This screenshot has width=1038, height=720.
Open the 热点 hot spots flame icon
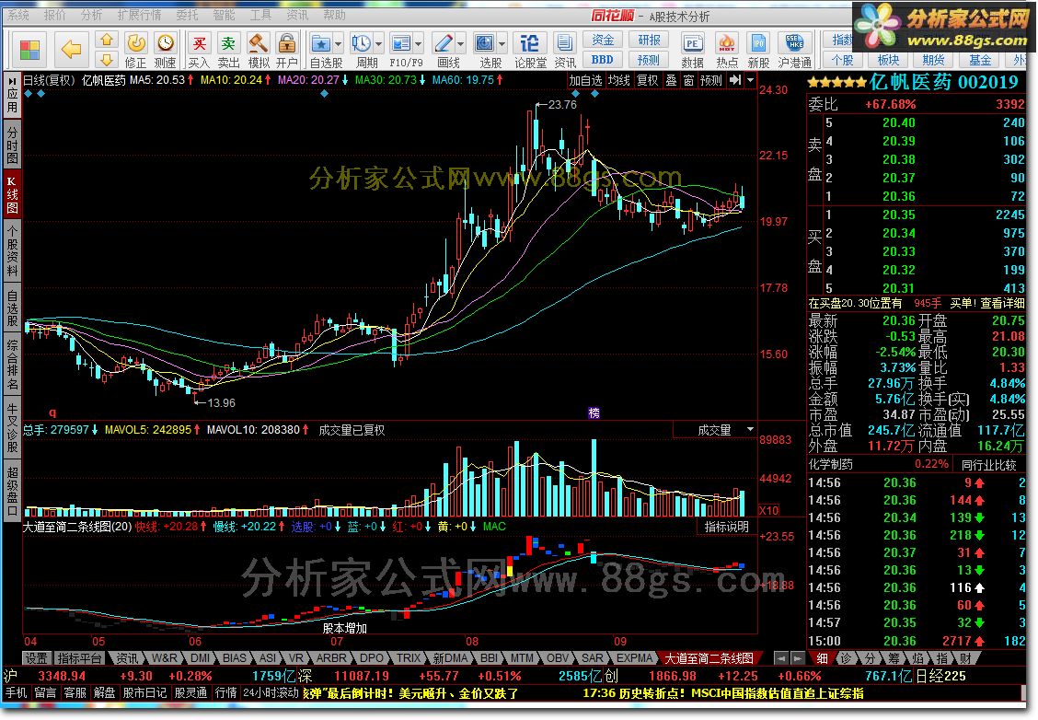(727, 43)
